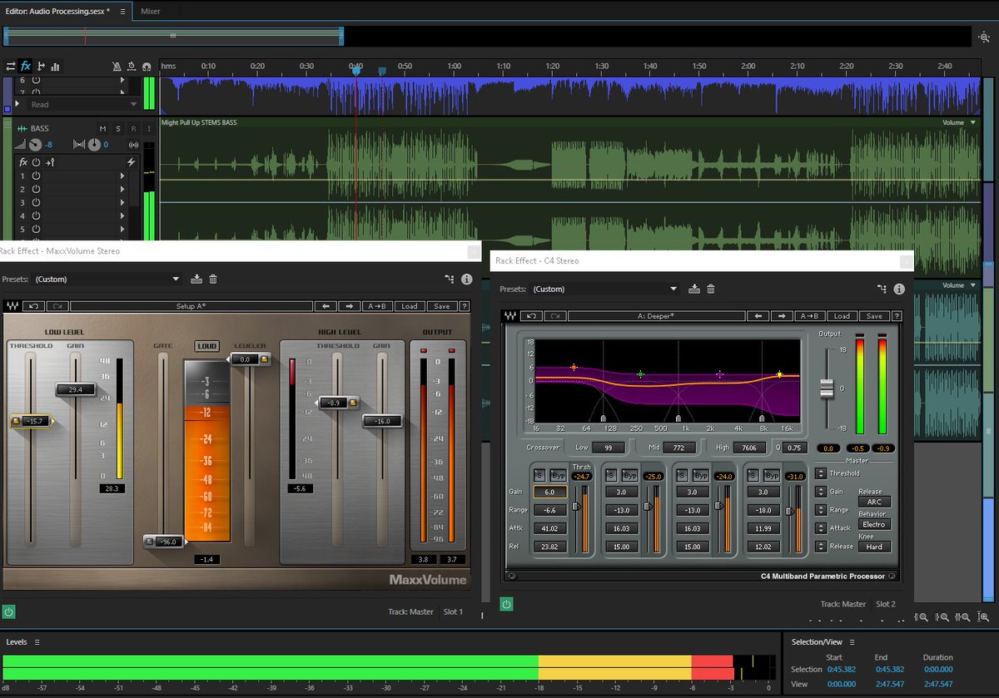Open the histogram view icon

point(55,66)
